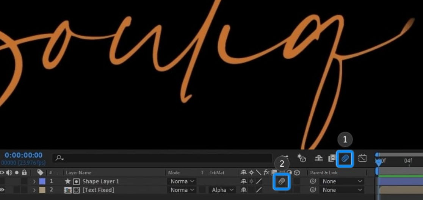423x200 pixels.
Task: Click tan label color of Text Fixed layer
Action: point(42,190)
